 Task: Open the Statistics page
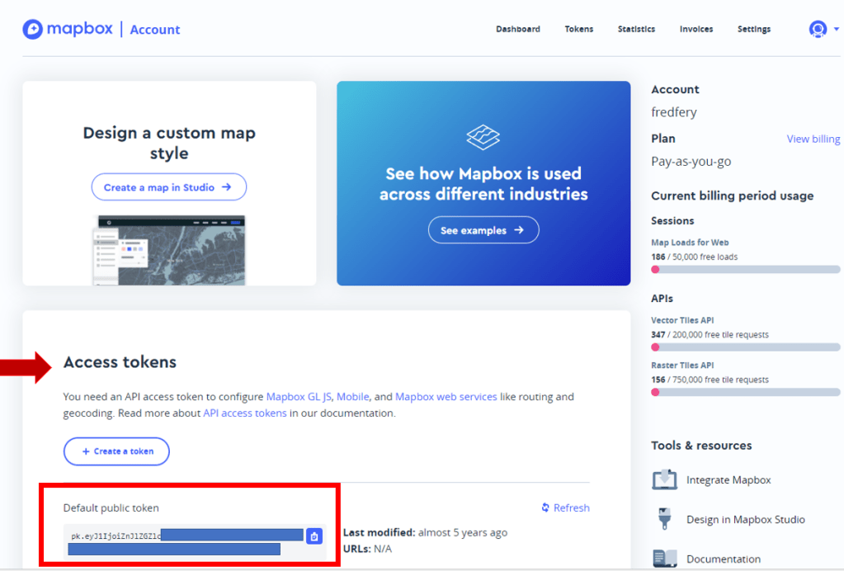point(636,29)
